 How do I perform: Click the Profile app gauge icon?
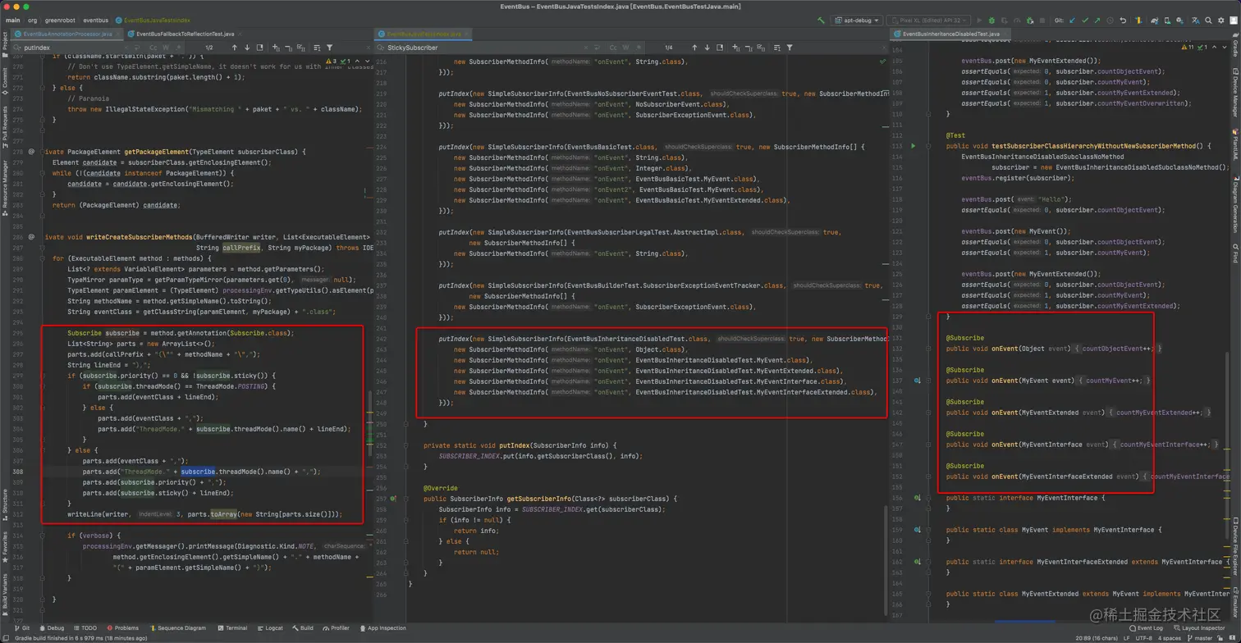pyautogui.click(x=1017, y=21)
